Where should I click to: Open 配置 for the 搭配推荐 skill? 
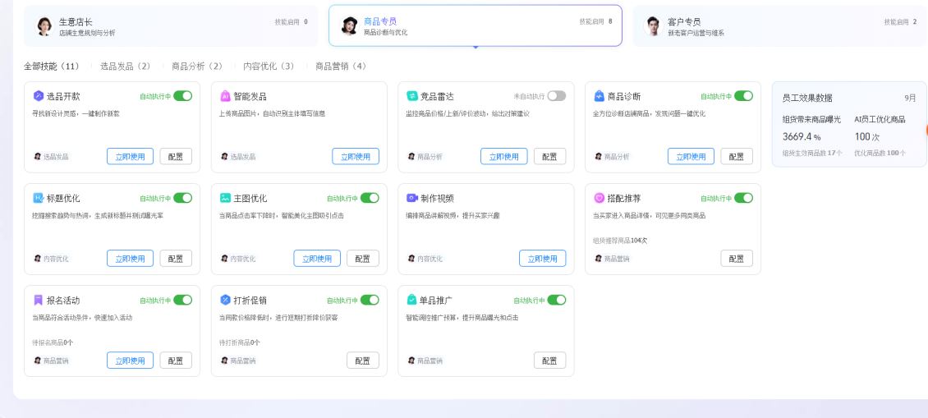tap(737, 258)
